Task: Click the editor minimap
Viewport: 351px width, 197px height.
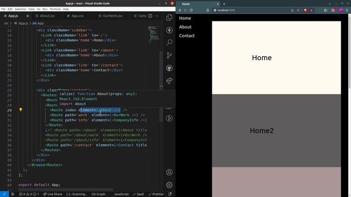Action: click(154, 34)
